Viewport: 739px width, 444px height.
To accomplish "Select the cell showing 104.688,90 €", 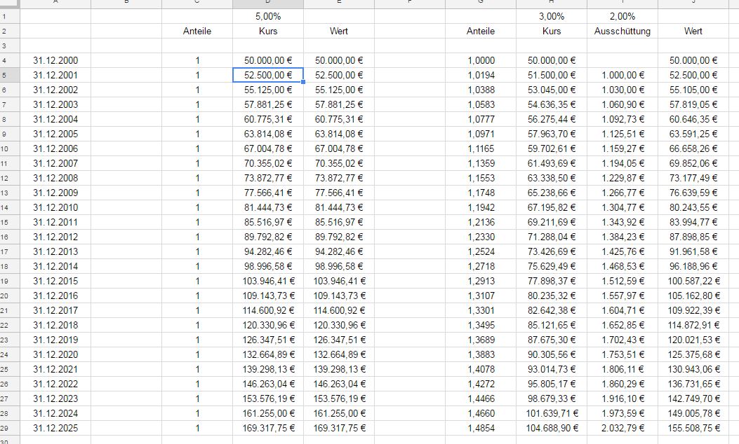I will pyautogui.click(x=552, y=428).
